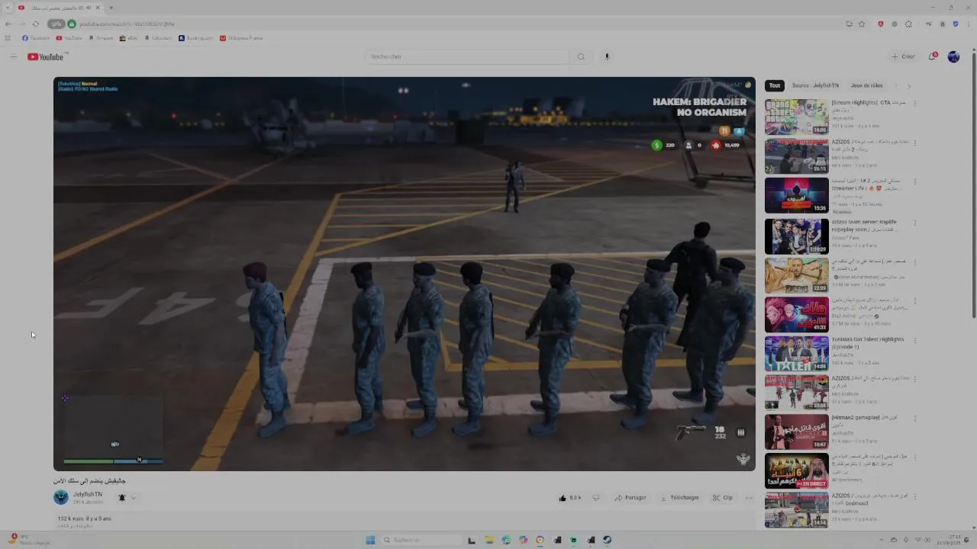Viewport: 977px width, 549px height.
Task: Open more actions ellipsis below video
Action: [x=749, y=498]
